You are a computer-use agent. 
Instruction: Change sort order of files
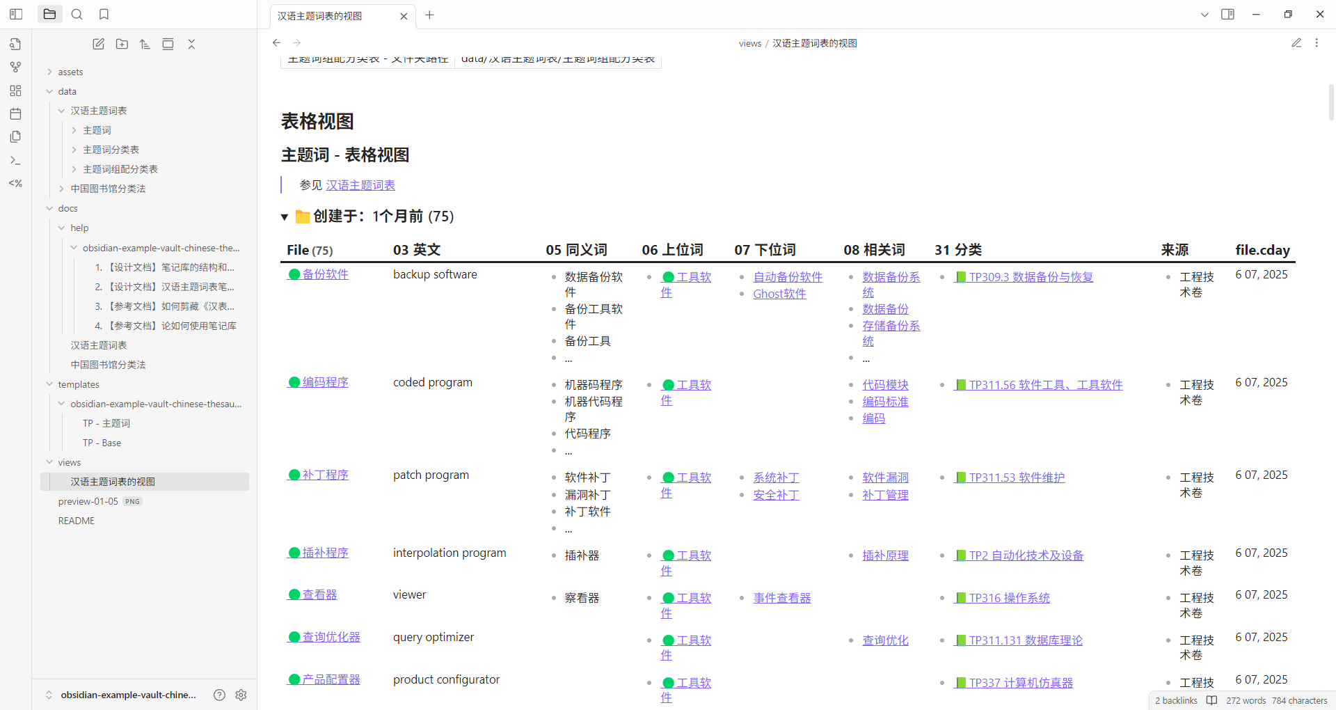click(145, 44)
